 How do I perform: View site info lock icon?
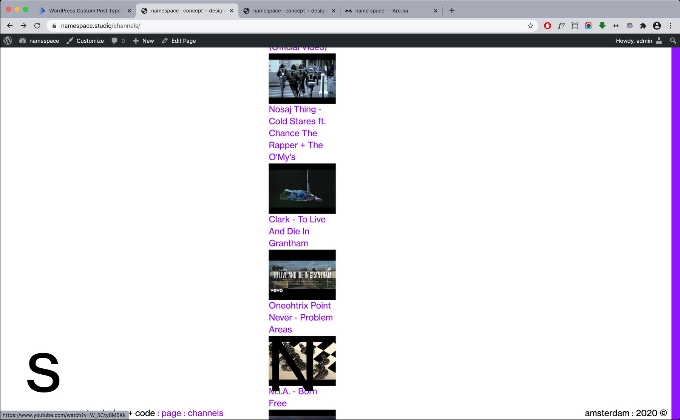pos(54,26)
